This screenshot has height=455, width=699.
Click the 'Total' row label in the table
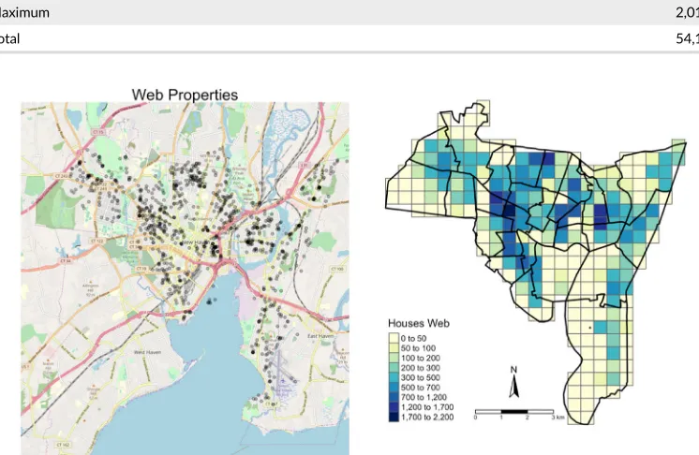9,38
